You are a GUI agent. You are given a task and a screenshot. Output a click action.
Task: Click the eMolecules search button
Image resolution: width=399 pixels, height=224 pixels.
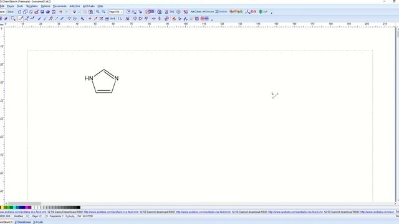pyautogui.click(x=208, y=12)
